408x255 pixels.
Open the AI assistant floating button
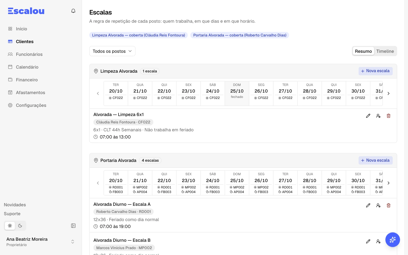(x=392, y=240)
